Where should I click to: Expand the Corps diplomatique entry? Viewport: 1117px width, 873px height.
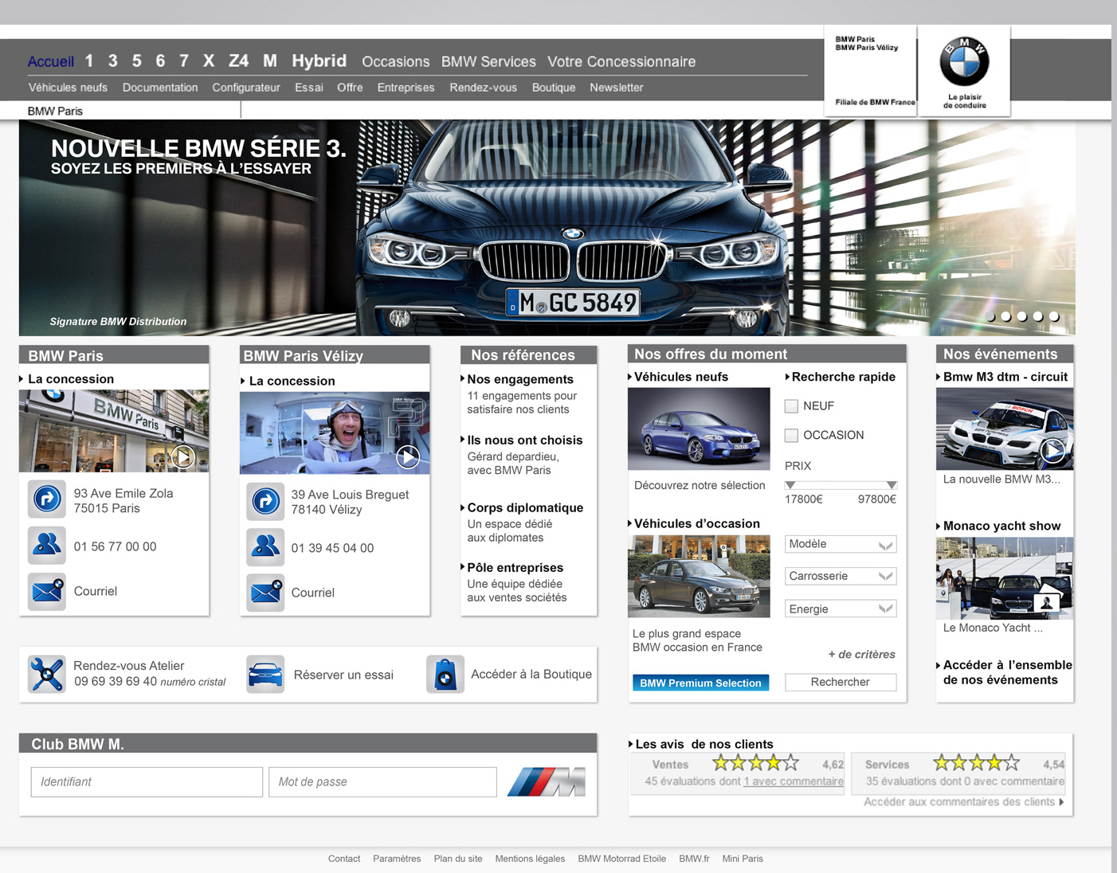[x=522, y=507]
